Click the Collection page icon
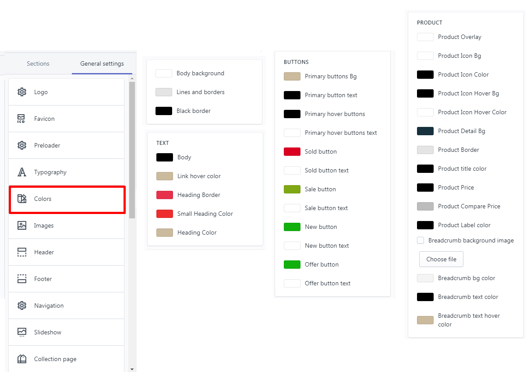Viewport: 530px width, 372px height. (22, 359)
